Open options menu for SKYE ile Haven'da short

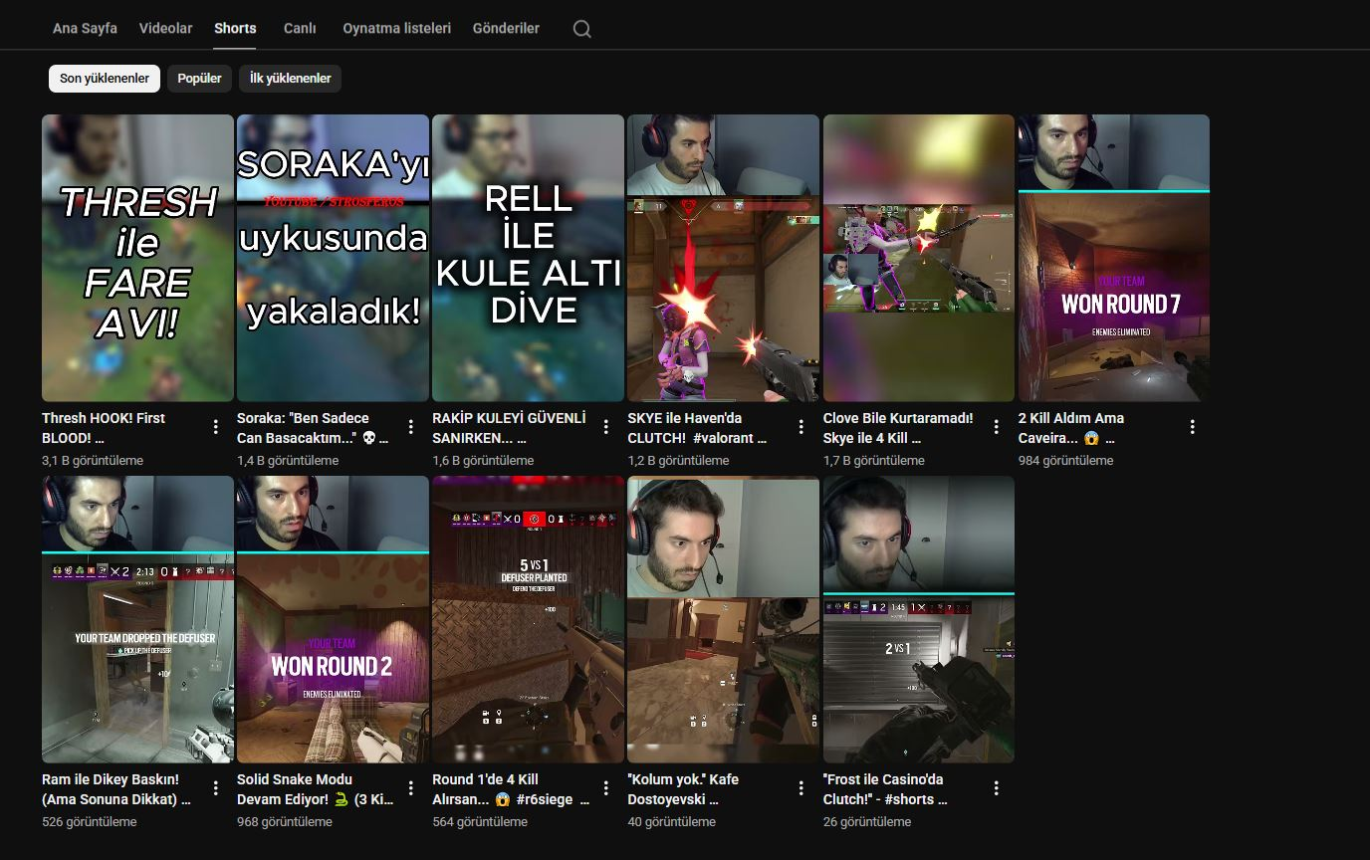coord(801,427)
